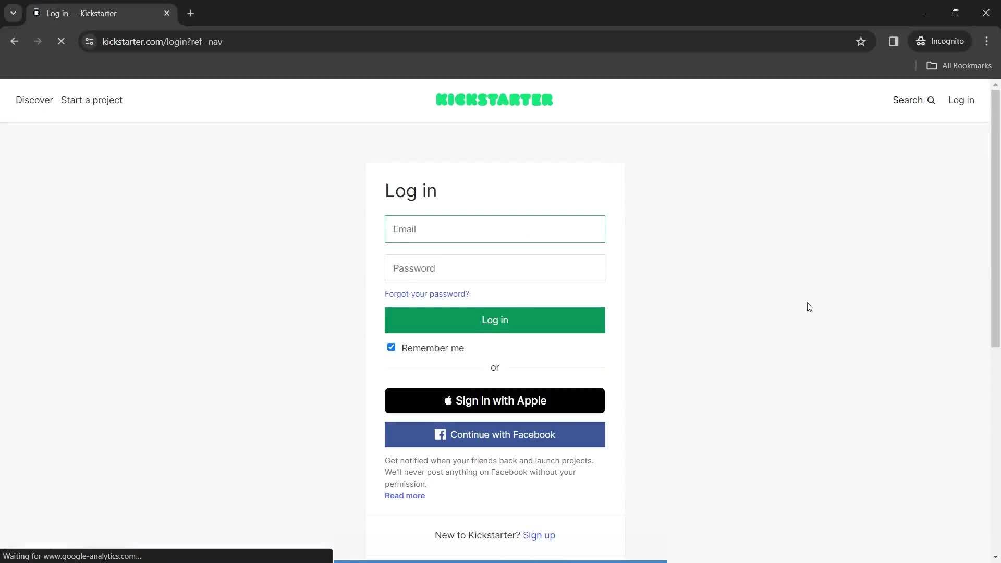Click the Search icon

(x=932, y=100)
